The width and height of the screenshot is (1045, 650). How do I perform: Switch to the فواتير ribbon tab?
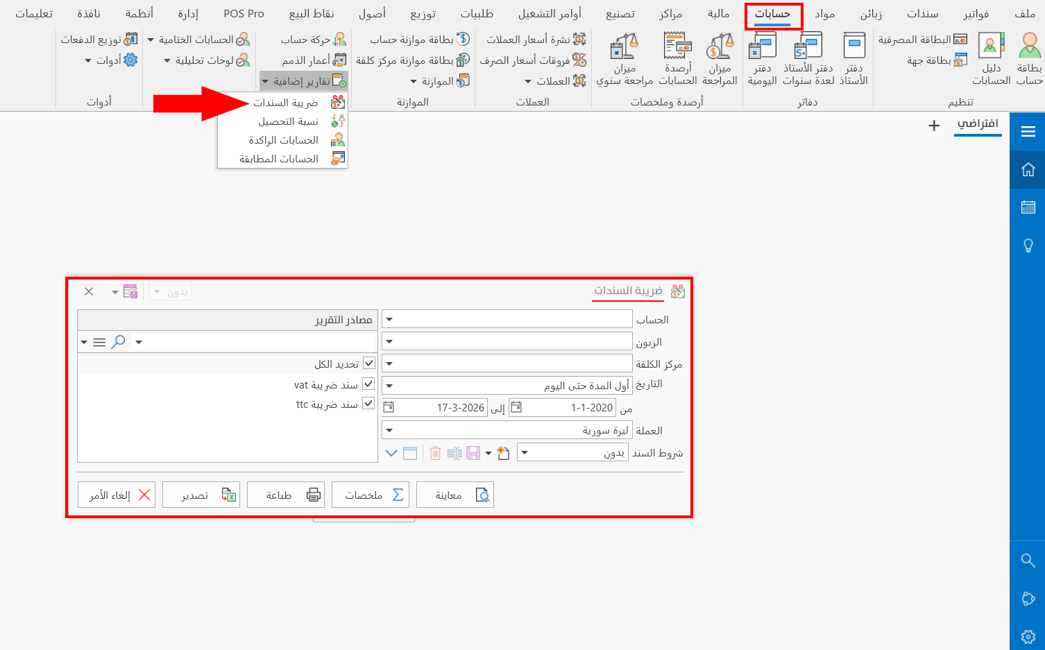coord(976,14)
